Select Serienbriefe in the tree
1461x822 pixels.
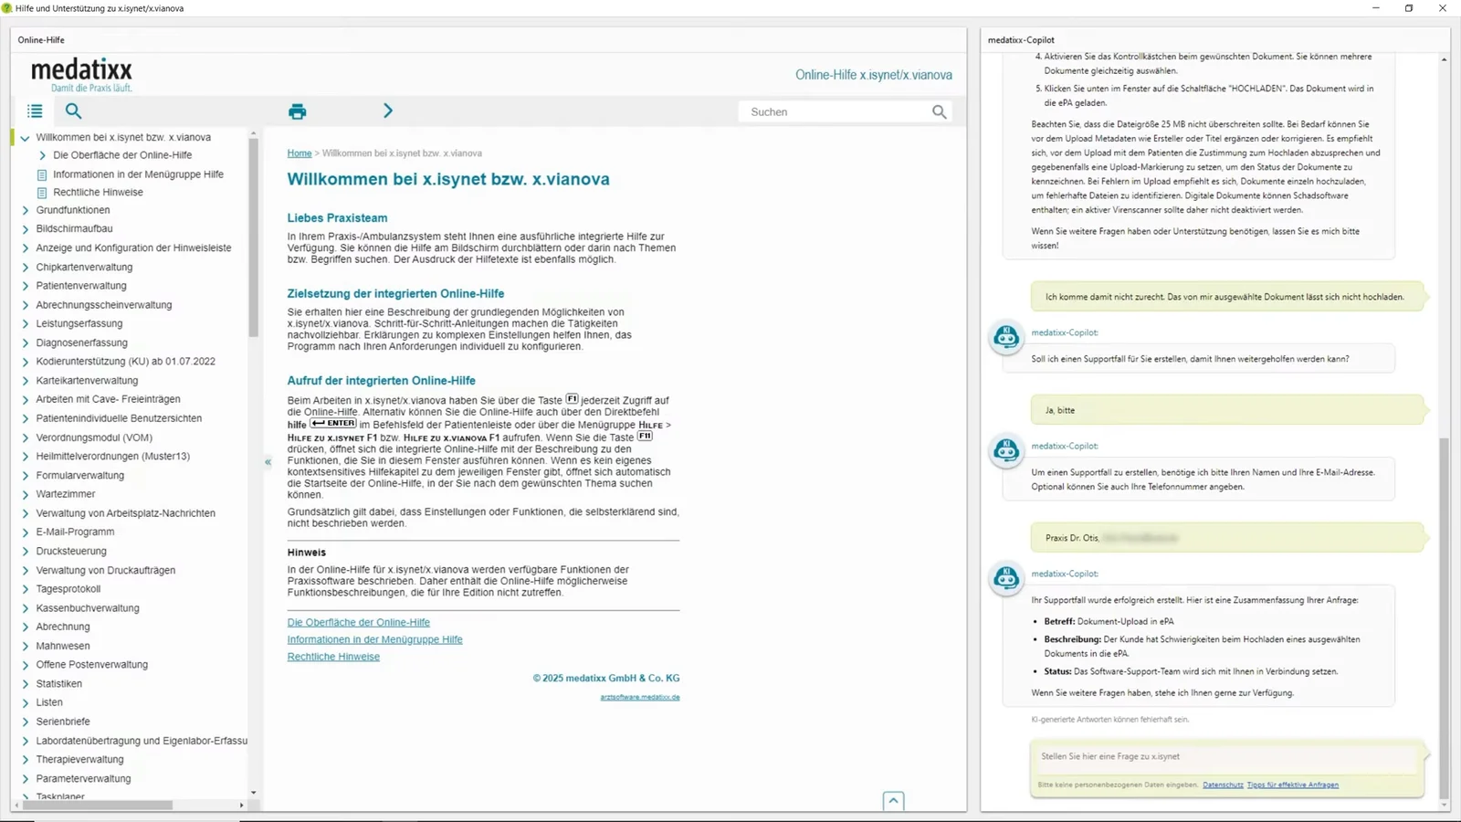tap(63, 722)
